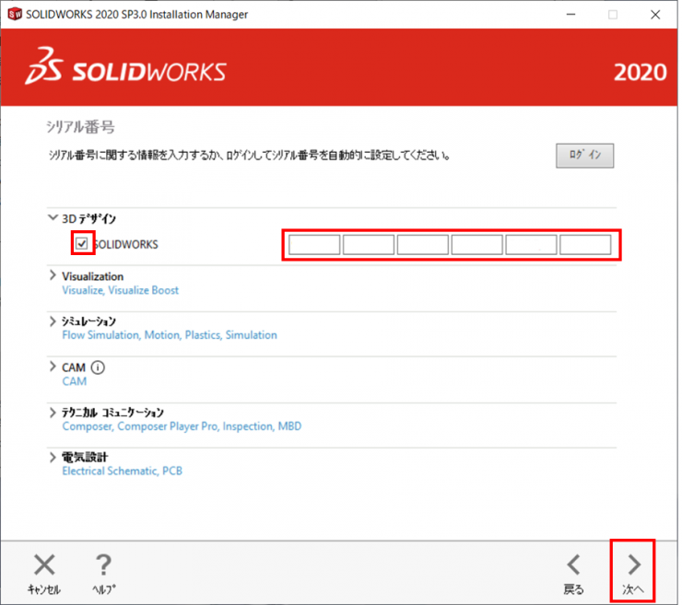Click the second serial number field
The height and width of the screenshot is (605, 682).
369,245
